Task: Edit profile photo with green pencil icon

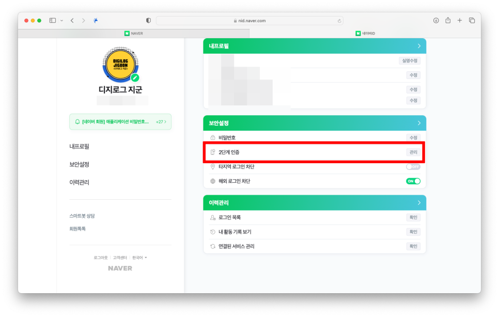Action: [135, 77]
